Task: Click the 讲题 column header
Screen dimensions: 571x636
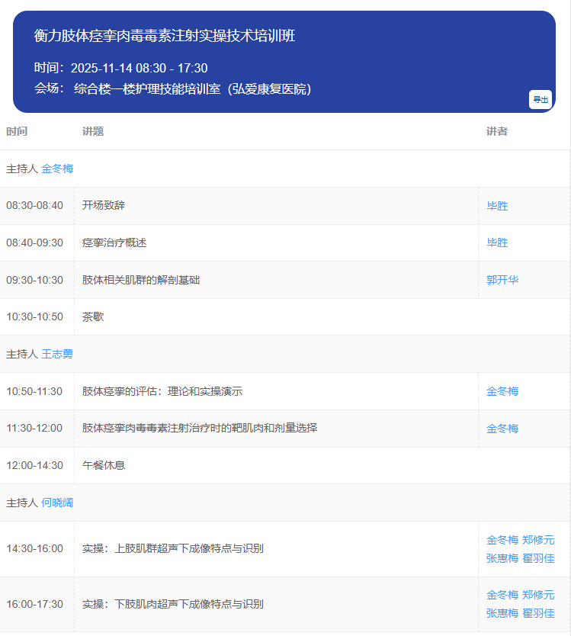Action: (x=93, y=131)
